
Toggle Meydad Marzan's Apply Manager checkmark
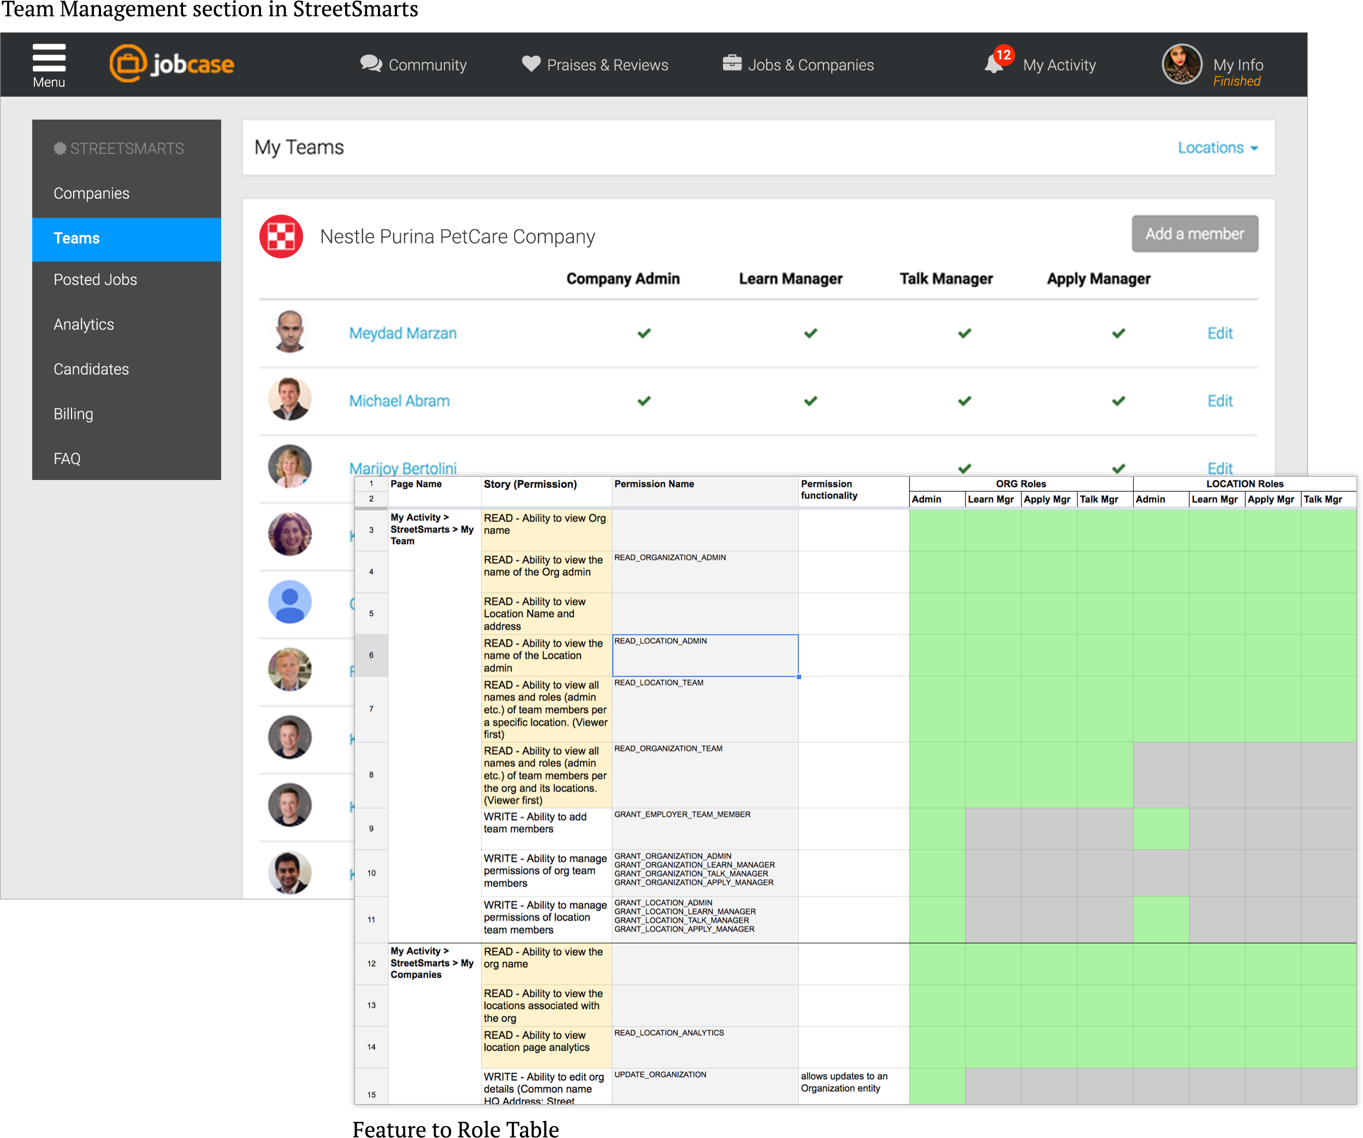tap(1118, 333)
